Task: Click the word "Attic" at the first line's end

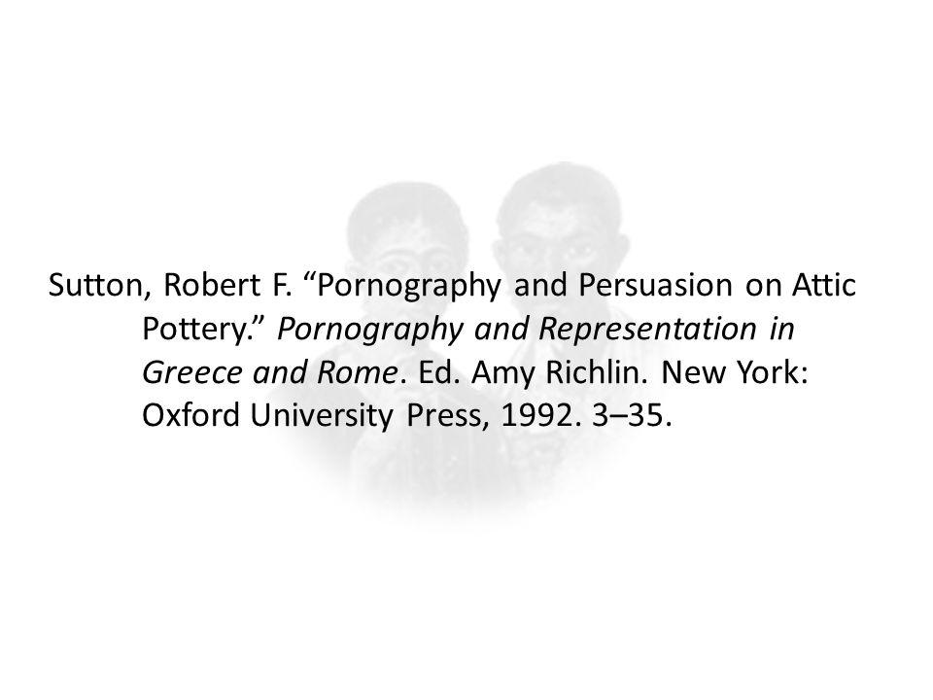Action: [823, 285]
